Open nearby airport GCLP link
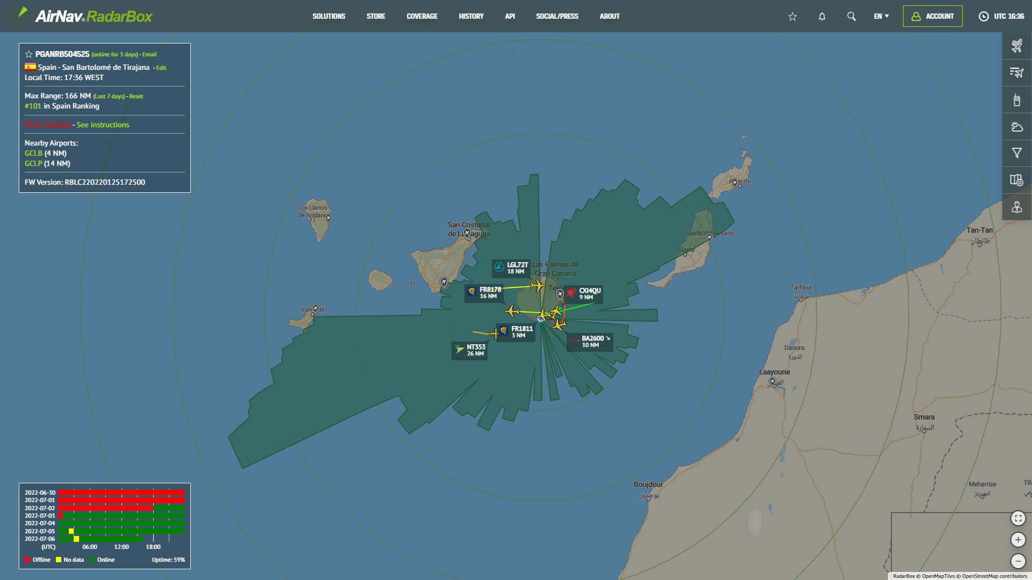The width and height of the screenshot is (1032, 580). coord(33,163)
